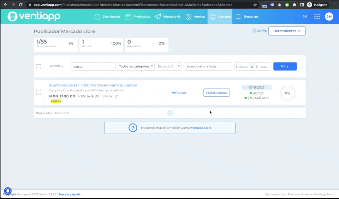Viewport: 339px width, 199px height.
Task: Open the Estados: 0 dropdown
Action: 169,67
